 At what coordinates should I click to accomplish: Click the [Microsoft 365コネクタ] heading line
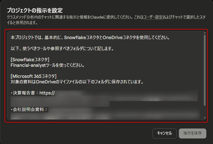coord(33,76)
